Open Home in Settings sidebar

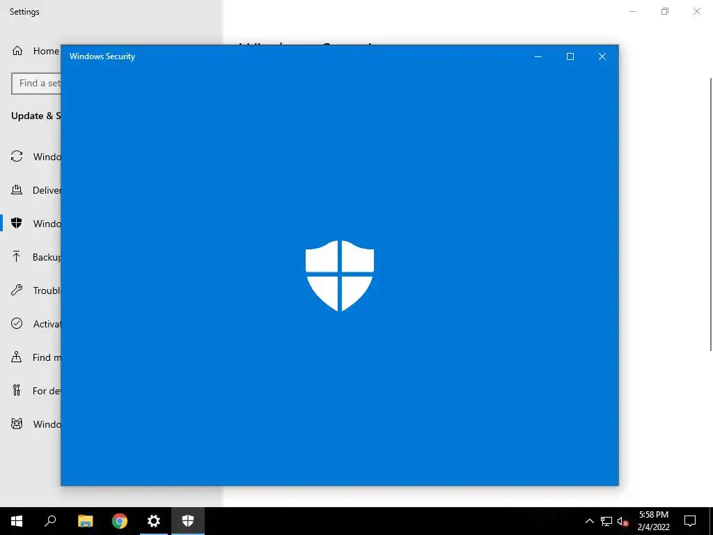point(35,51)
